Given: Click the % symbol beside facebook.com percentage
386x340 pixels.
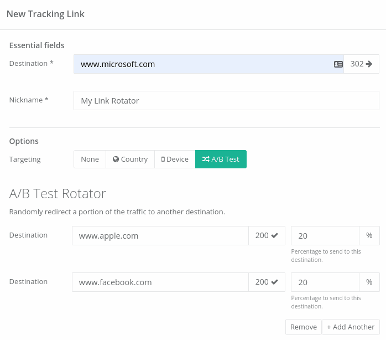Looking at the screenshot, I should [369, 282].
